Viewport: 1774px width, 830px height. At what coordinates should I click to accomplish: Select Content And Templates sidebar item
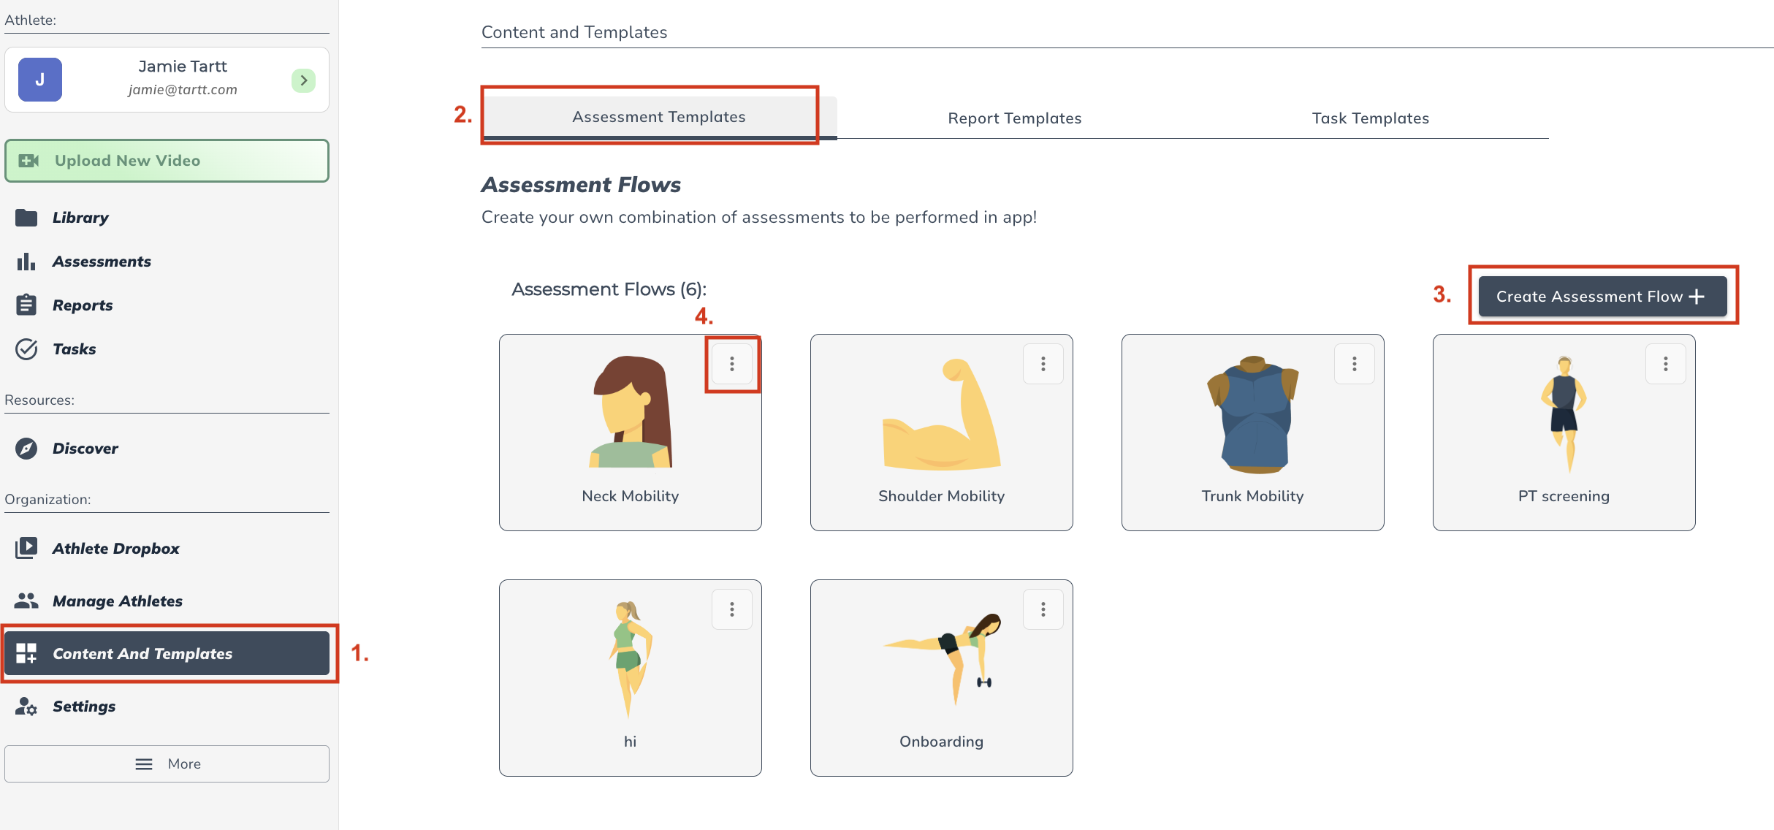point(167,654)
